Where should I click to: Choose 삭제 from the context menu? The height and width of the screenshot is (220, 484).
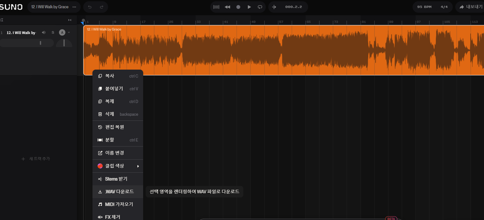point(118,114)
